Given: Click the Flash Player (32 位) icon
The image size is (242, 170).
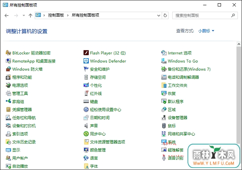Looking at the screenshot, I should pos(86,53).
